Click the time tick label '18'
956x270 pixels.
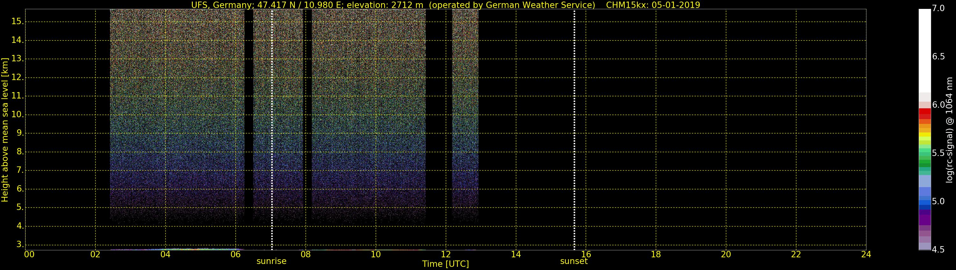tap(656, 254)
